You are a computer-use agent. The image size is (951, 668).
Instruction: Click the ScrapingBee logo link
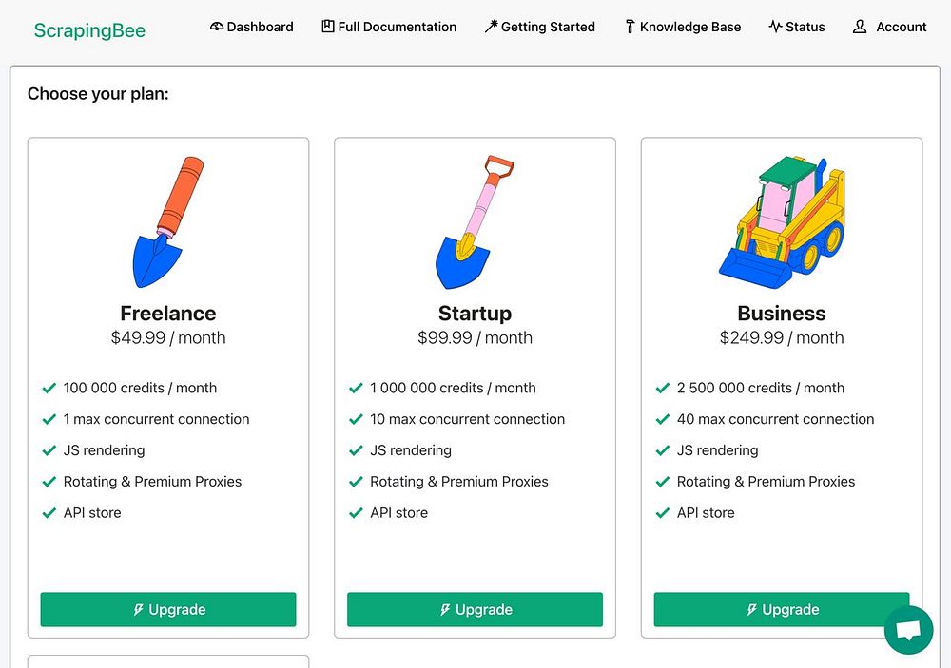coord(89,30)
